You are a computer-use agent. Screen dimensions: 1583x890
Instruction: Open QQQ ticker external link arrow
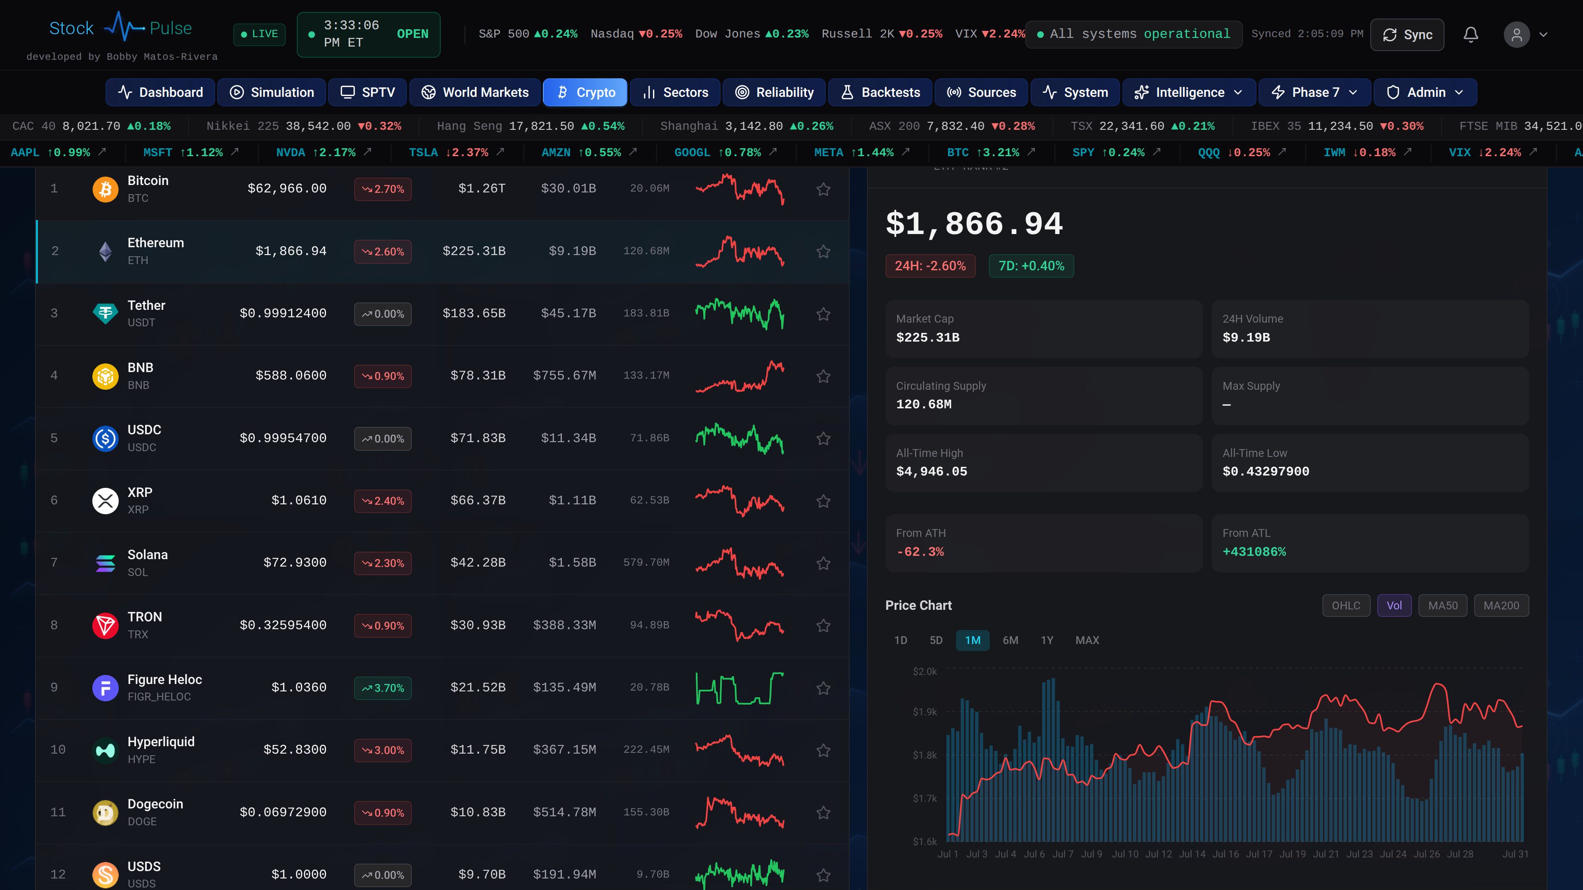(x=1282, y=152)
